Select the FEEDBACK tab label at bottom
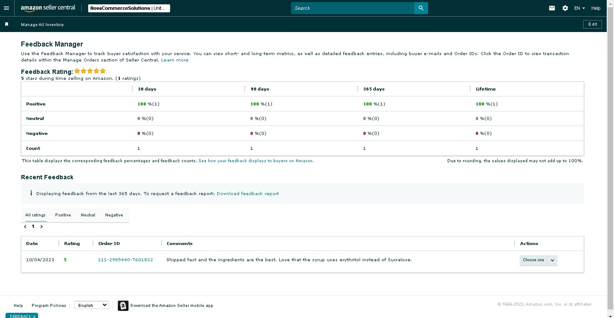 click(21, 316)
